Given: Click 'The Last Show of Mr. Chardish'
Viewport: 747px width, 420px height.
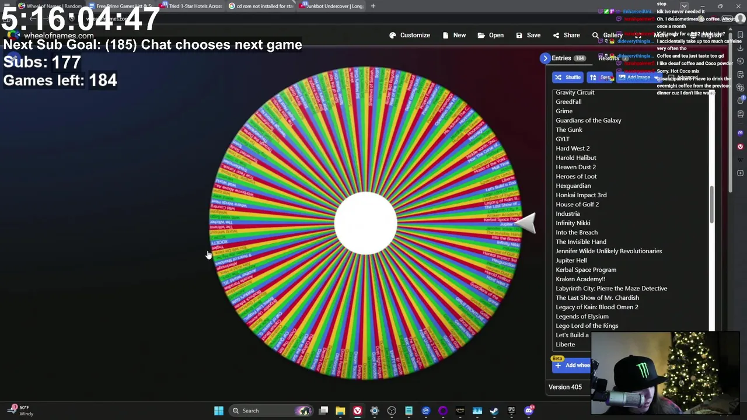Looking at the screenshot, I should click(x=598, y=297).
